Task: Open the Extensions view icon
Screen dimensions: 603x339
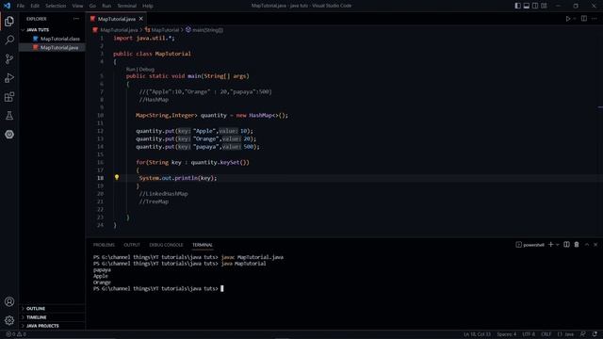Action: pyautogui.click(x=9, y=96)
